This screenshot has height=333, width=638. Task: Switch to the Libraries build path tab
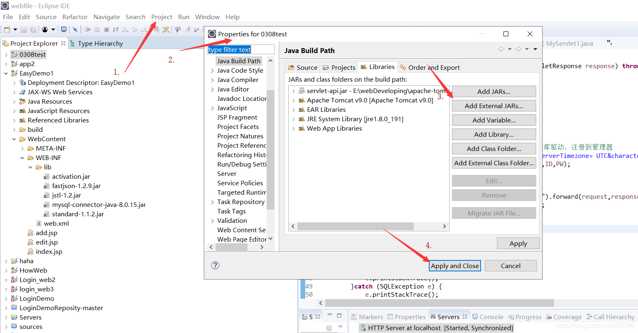pos(378,67)
